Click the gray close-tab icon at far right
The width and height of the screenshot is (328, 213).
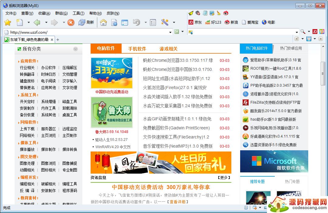(321, 39)
